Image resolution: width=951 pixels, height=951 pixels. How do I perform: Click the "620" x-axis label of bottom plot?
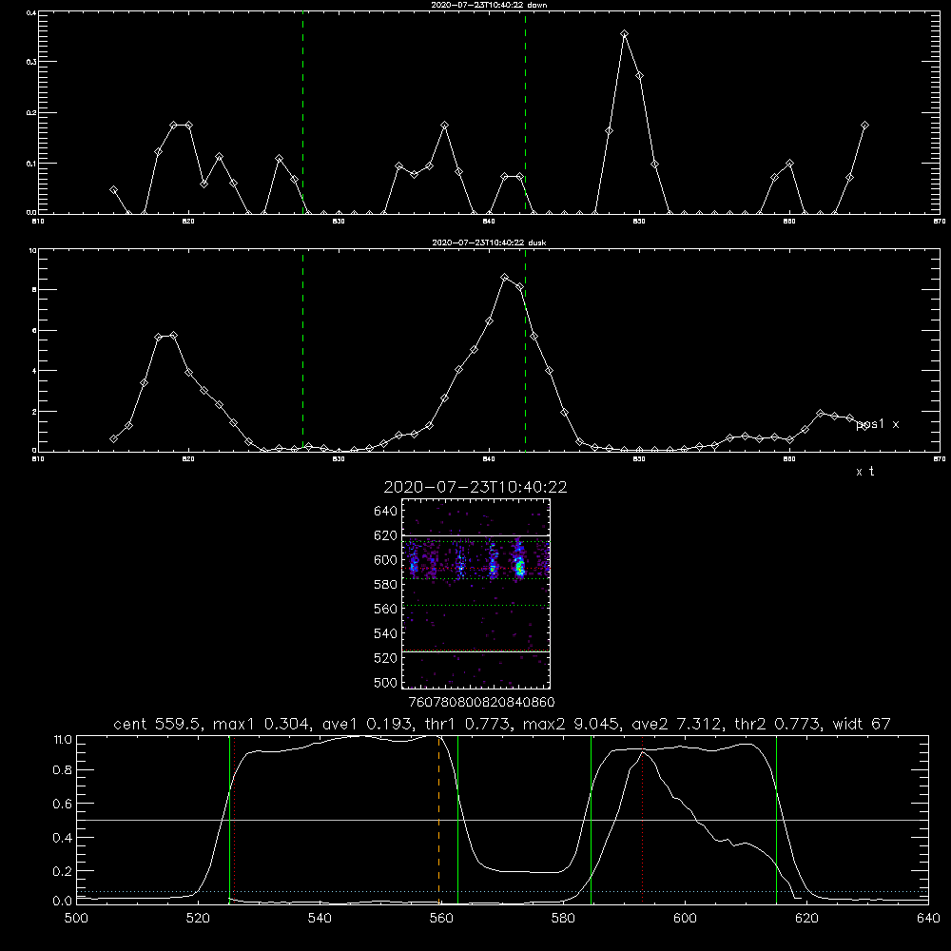tap(806, 919)
